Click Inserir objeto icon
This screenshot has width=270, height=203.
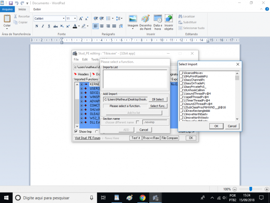(x=169, y=19)
